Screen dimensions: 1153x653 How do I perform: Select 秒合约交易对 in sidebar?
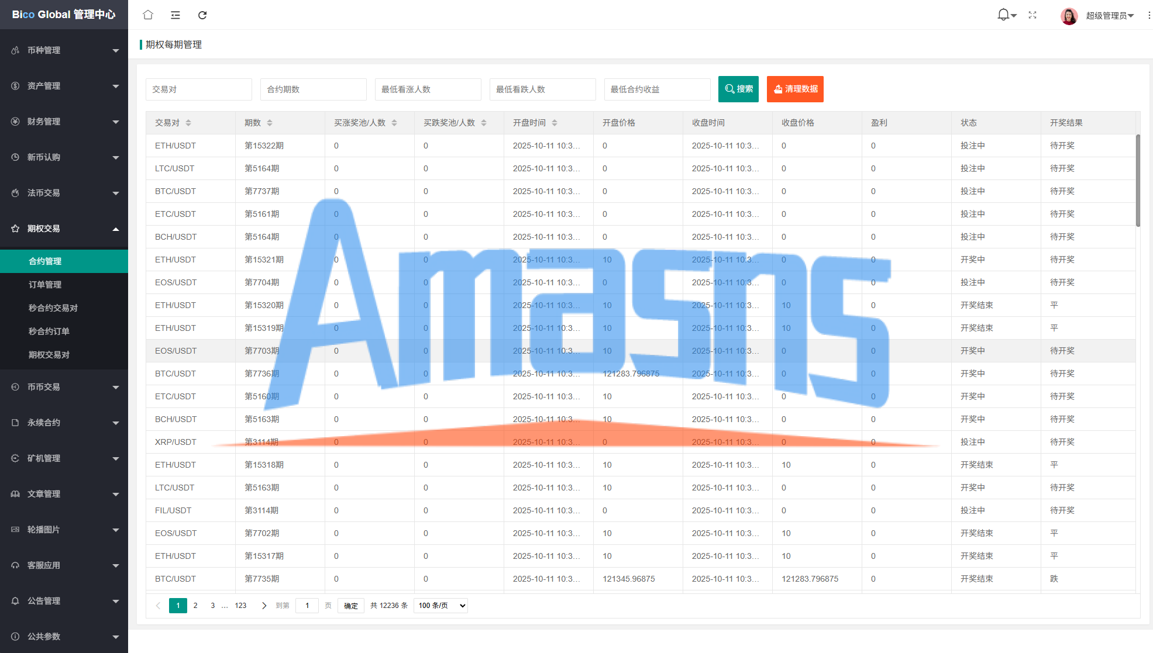(53, 308)
